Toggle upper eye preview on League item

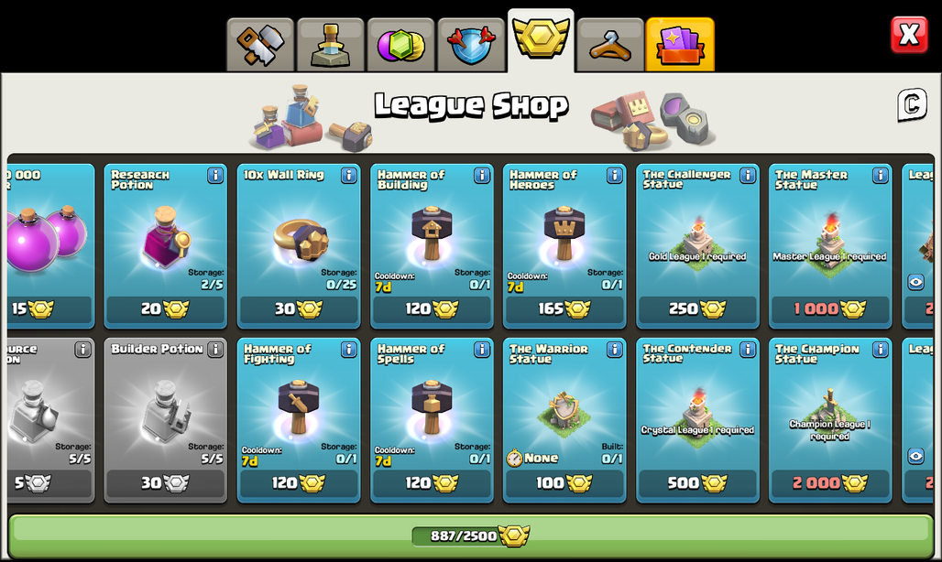tap(916, 282)
